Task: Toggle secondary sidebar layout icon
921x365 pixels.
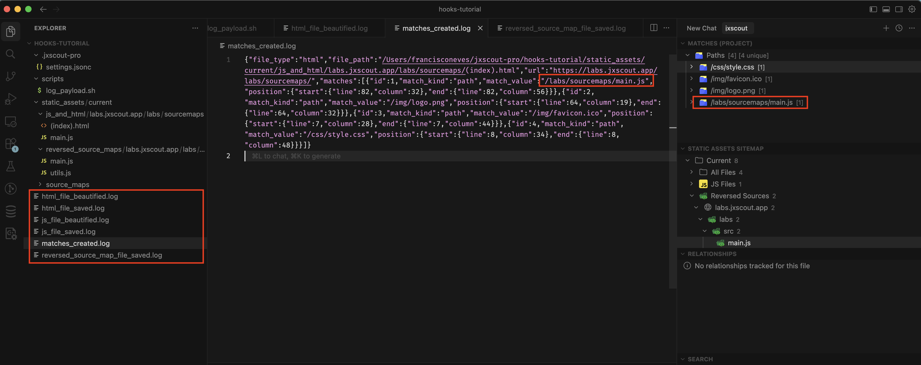Action: [899, 9]
